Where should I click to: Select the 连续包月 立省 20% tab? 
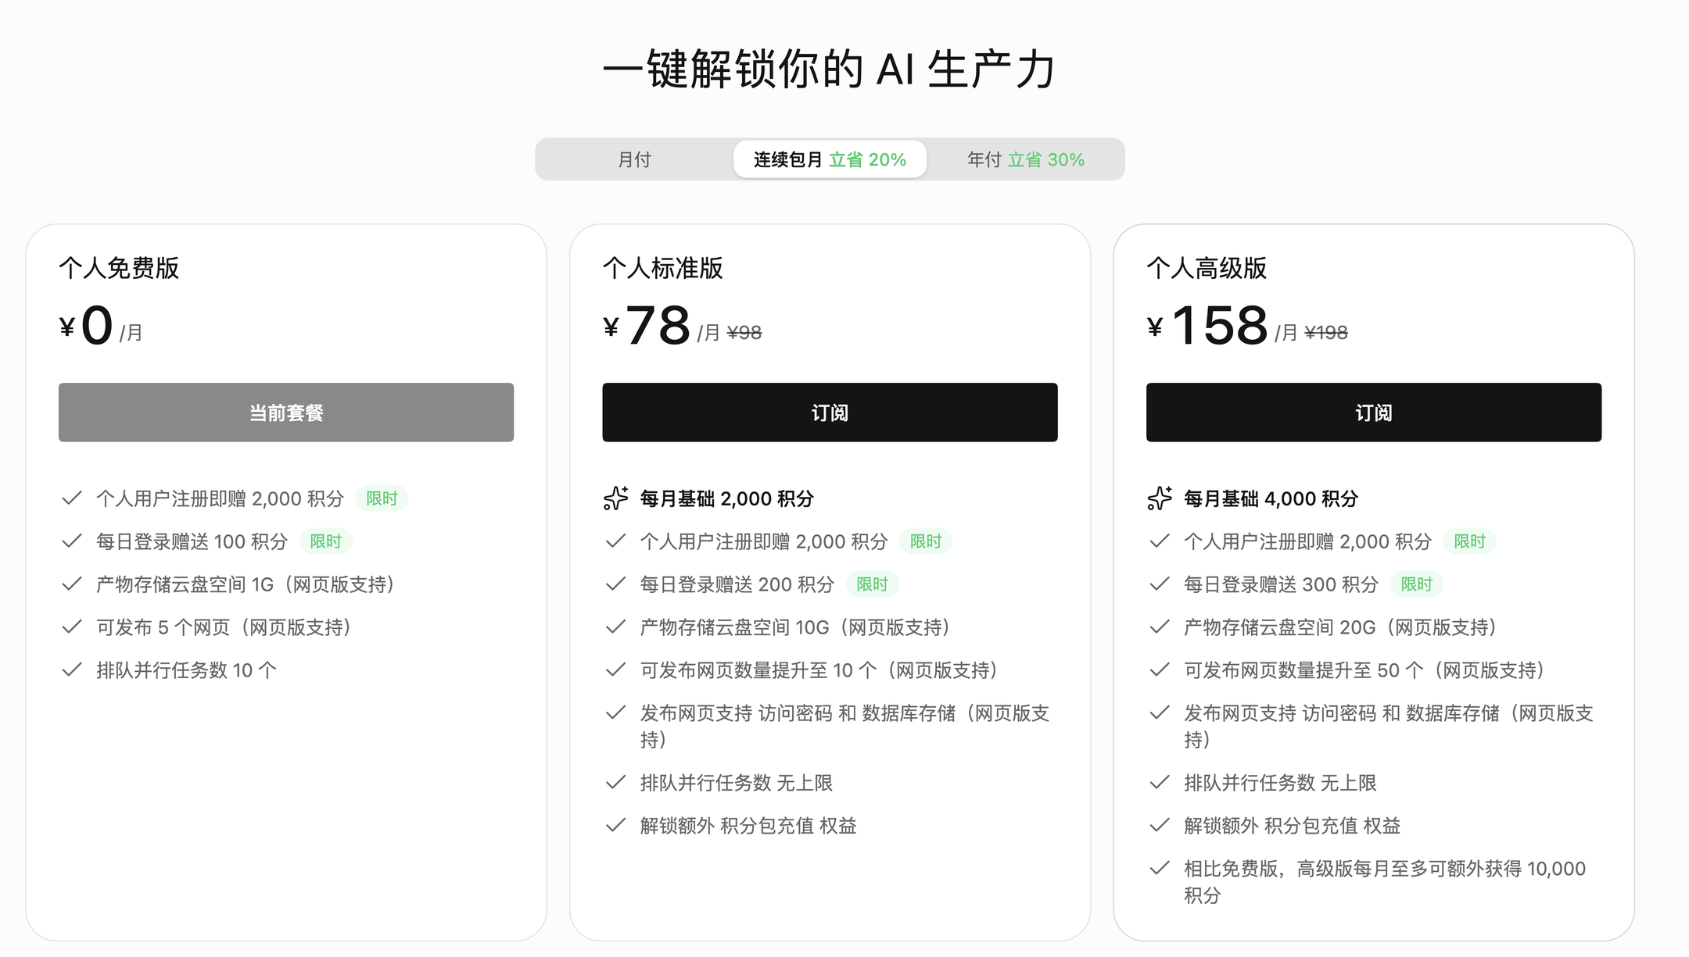pyautogui.click(x=830, y=159)
